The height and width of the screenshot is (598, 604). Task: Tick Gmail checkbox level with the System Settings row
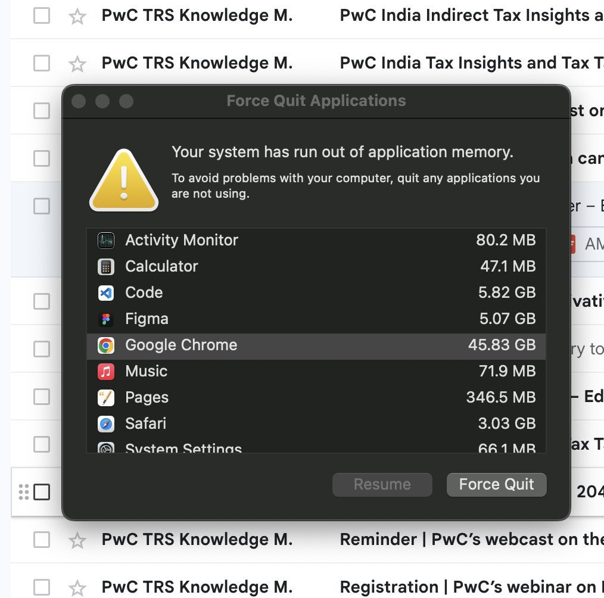42,444
